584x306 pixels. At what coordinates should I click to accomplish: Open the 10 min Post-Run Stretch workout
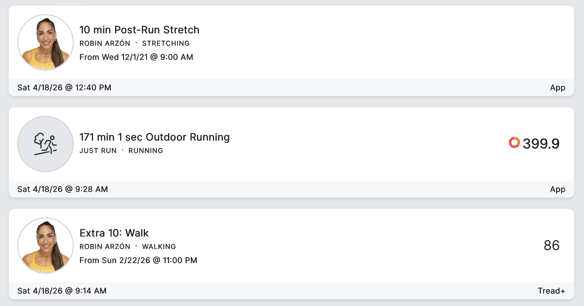pyautogui.click(x=139, y=30)
